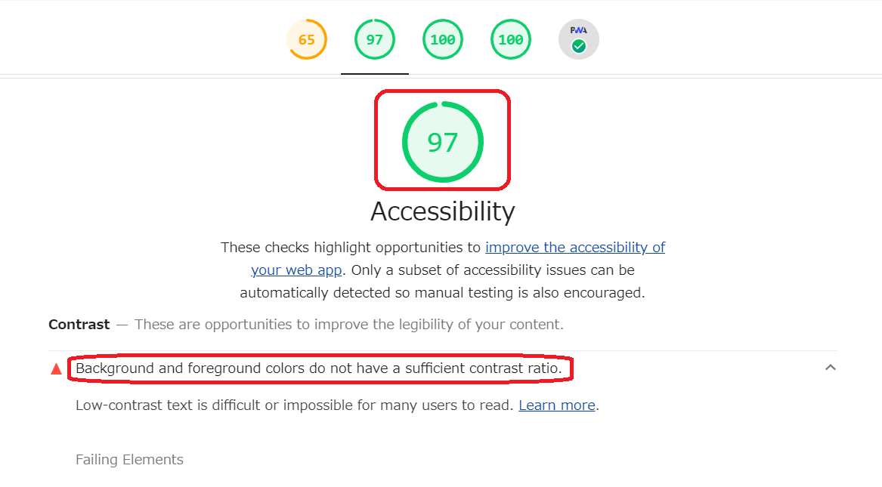Select the Accessibility gauge showing 97 in tab row
The image size is (882, 487).
(x=375, y=39)
